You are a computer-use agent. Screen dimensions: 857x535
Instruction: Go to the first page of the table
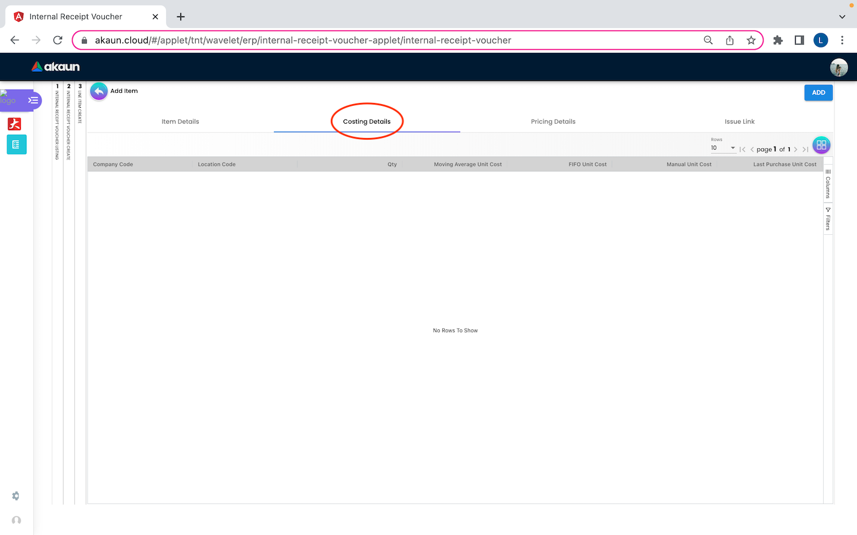742,149
